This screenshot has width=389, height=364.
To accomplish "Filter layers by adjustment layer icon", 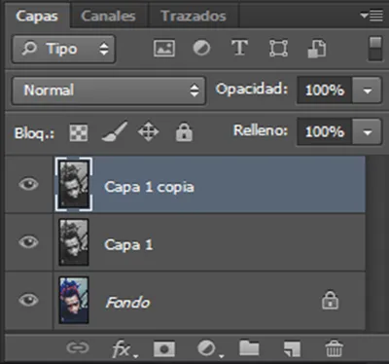I will point(201,49).
